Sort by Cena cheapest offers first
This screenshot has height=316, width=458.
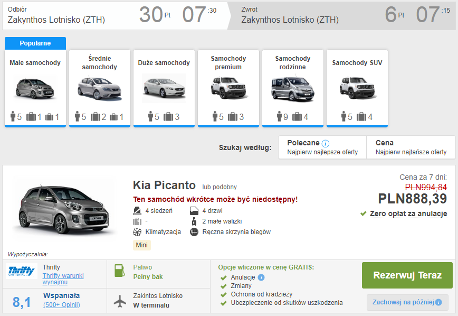tap(411, 147)
